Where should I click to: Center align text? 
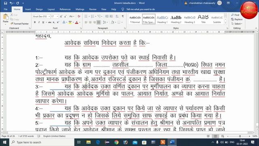coord(90,22)
